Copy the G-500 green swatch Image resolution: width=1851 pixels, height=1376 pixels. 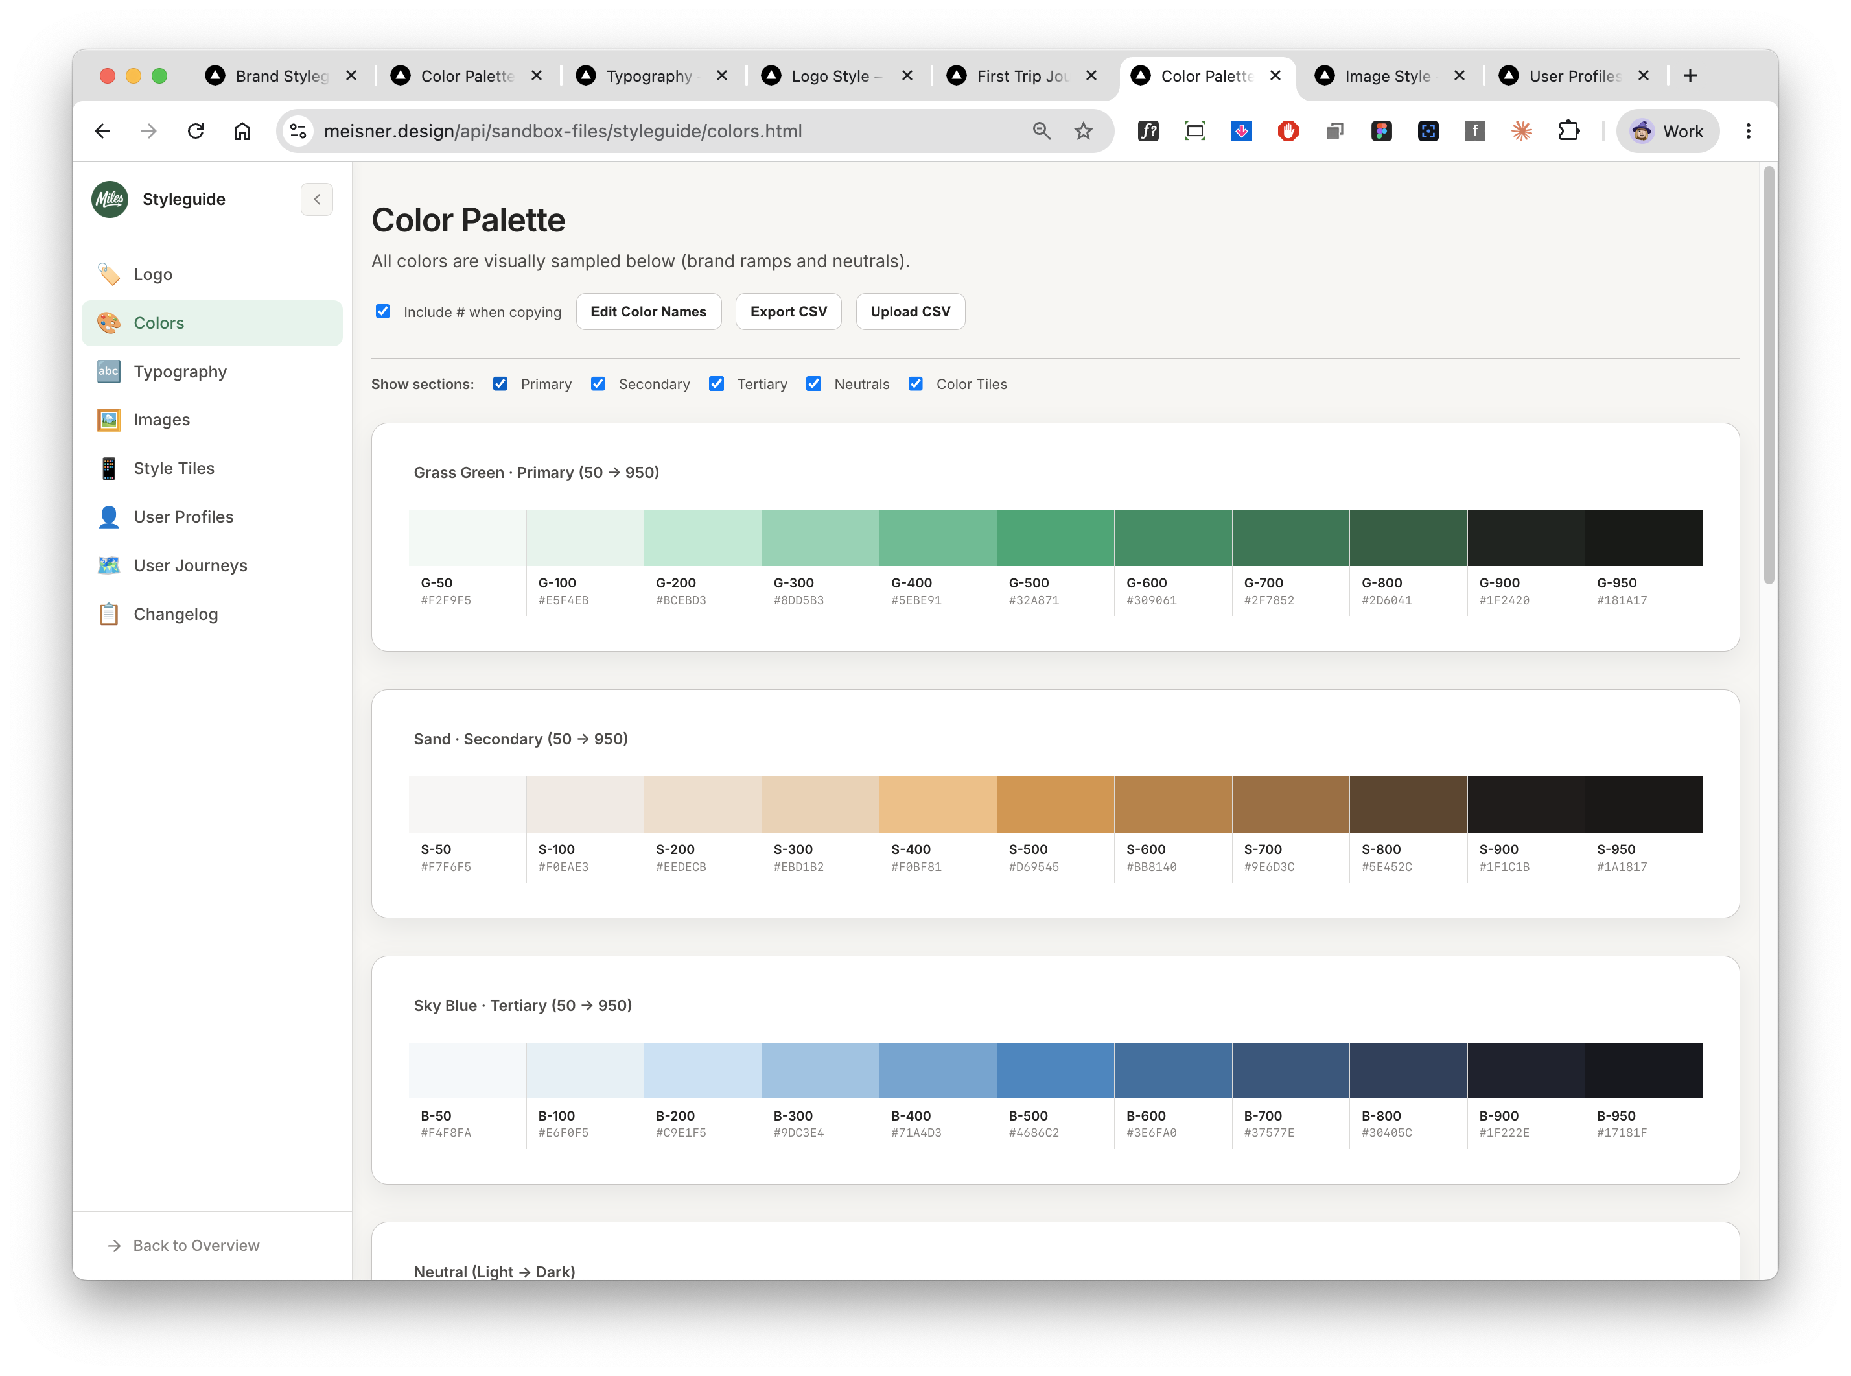[1055, 538]
